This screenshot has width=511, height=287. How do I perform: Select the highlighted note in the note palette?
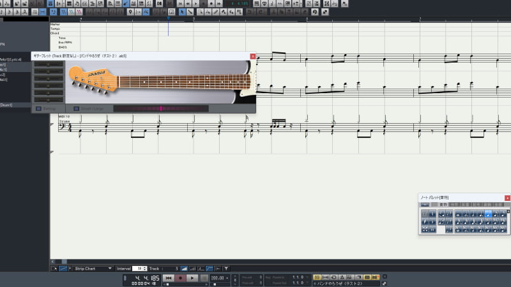click(488, 214)
